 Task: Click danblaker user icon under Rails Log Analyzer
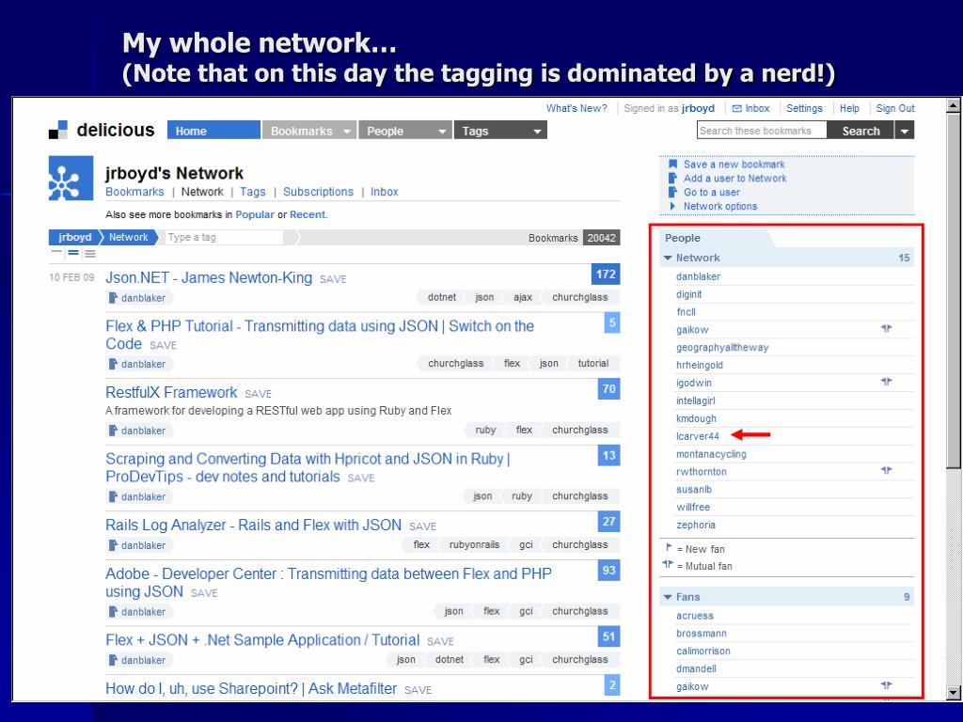(113, 545)
